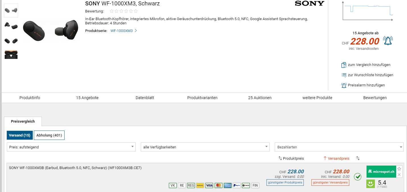Click the green smiley shop rating icon
Screen dimensions: 407x192
coord(370,184)
